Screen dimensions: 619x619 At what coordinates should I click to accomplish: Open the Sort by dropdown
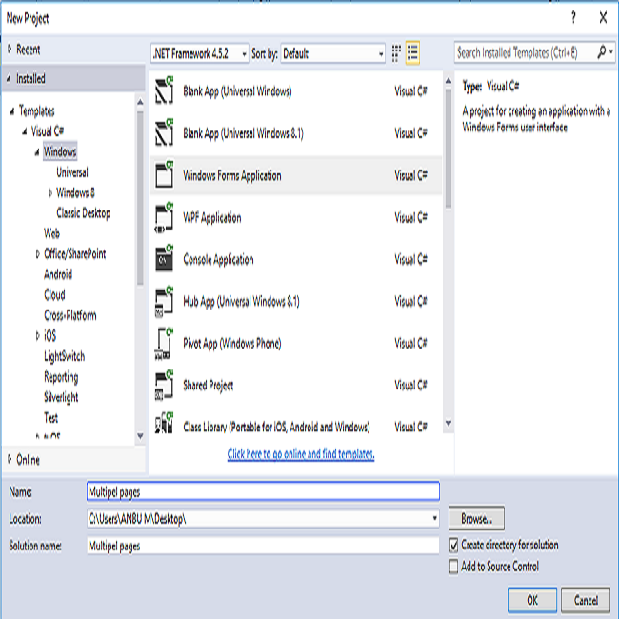pos(331,53)
